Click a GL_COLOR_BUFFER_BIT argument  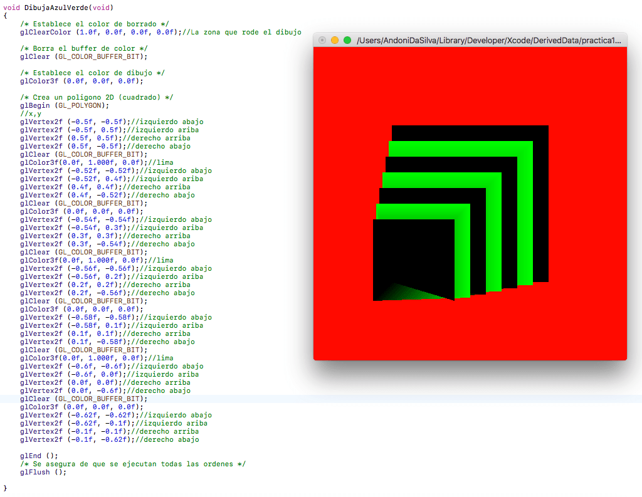click(100, 56)
